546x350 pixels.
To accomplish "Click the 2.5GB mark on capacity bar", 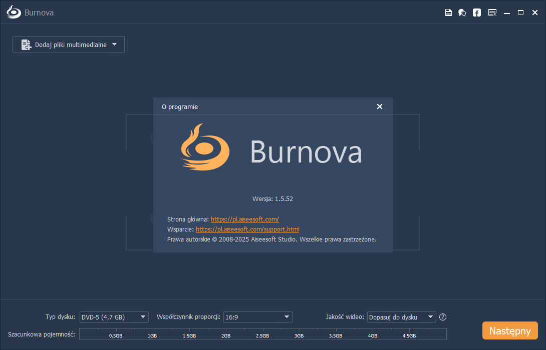I will [x=262, y=335].
